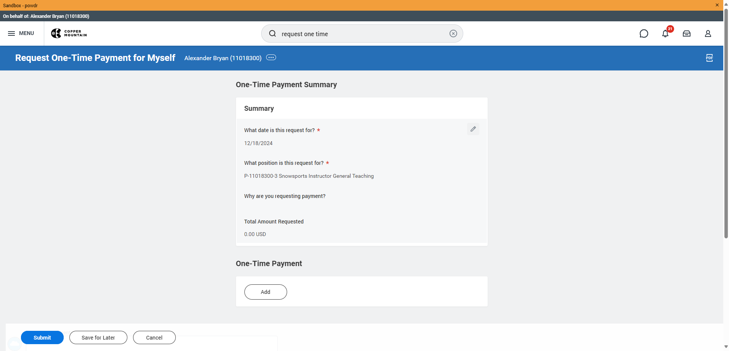Screen dimensions: 729x351
Task: Open the main MENU hamburger icon
Action: pos(11,34)
